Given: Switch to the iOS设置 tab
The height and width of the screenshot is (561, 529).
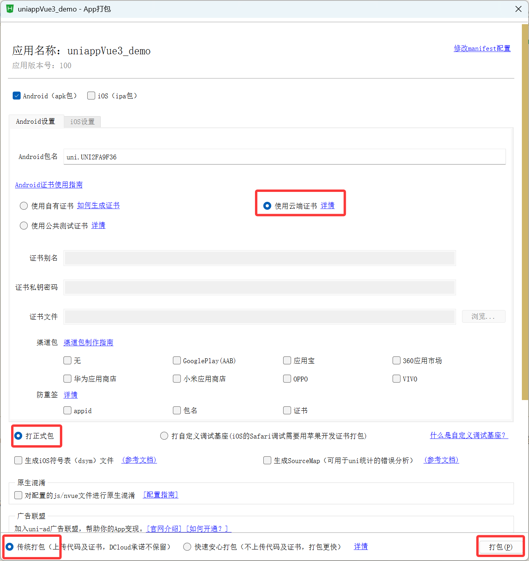Looking at the screenshot, I should click(82, 122).
